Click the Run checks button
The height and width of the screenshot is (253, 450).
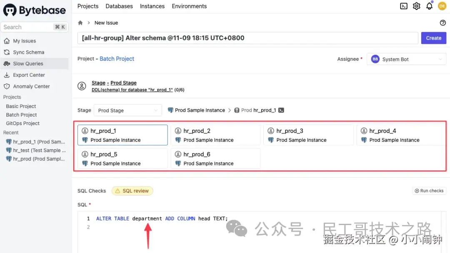[x=429, y=190]
